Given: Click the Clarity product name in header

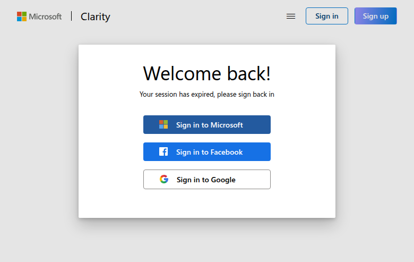Looking at the screenshot, I should click(96, 16).
